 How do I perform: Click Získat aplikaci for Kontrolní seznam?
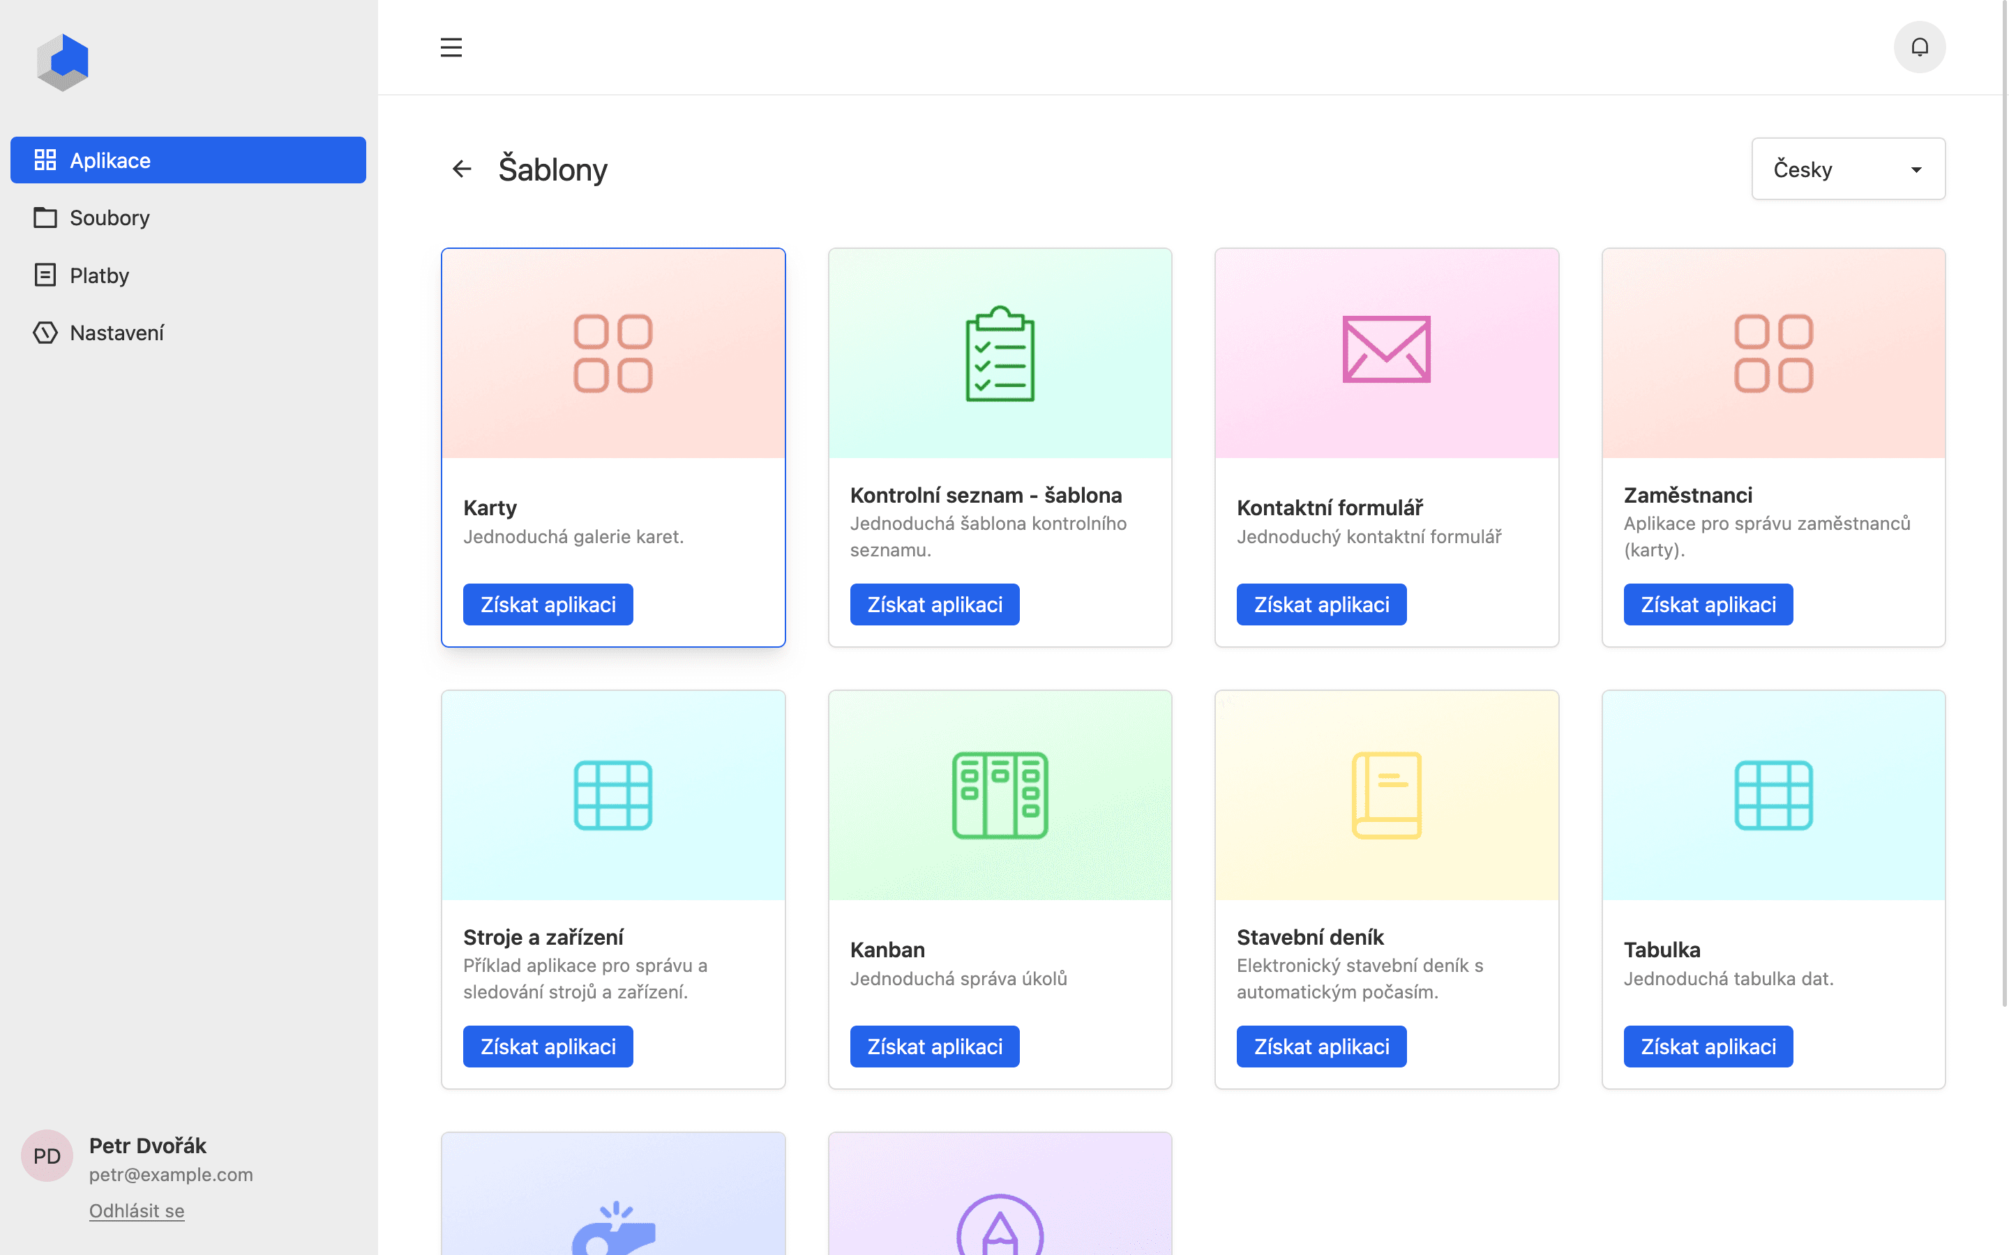(x=934, y=604)
